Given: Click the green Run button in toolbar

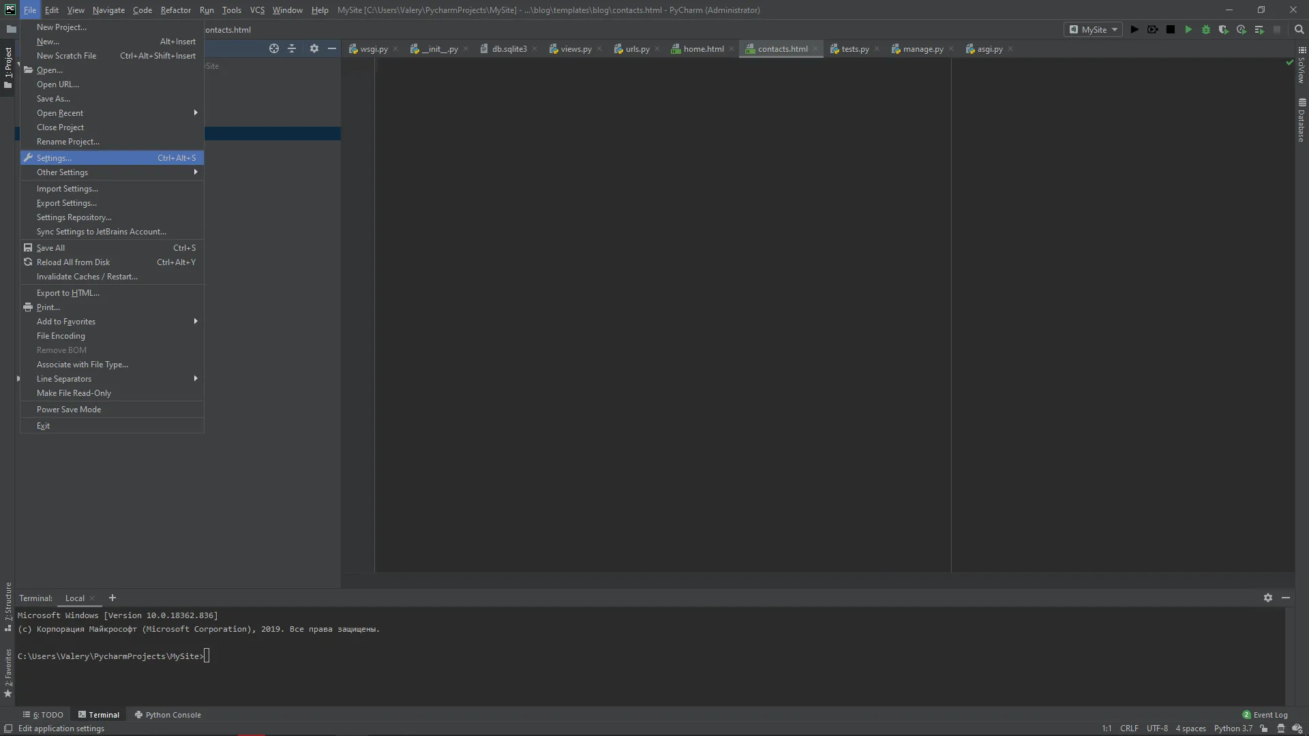Looking at the screenshot, I should 1188,30.
